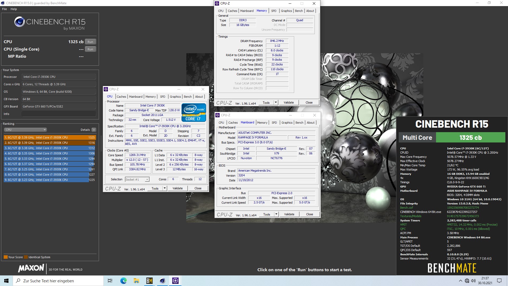This screenshot has width=508, height=286.
Task: Open About tab in Mainboard window
Action: (x=311, y=123)
